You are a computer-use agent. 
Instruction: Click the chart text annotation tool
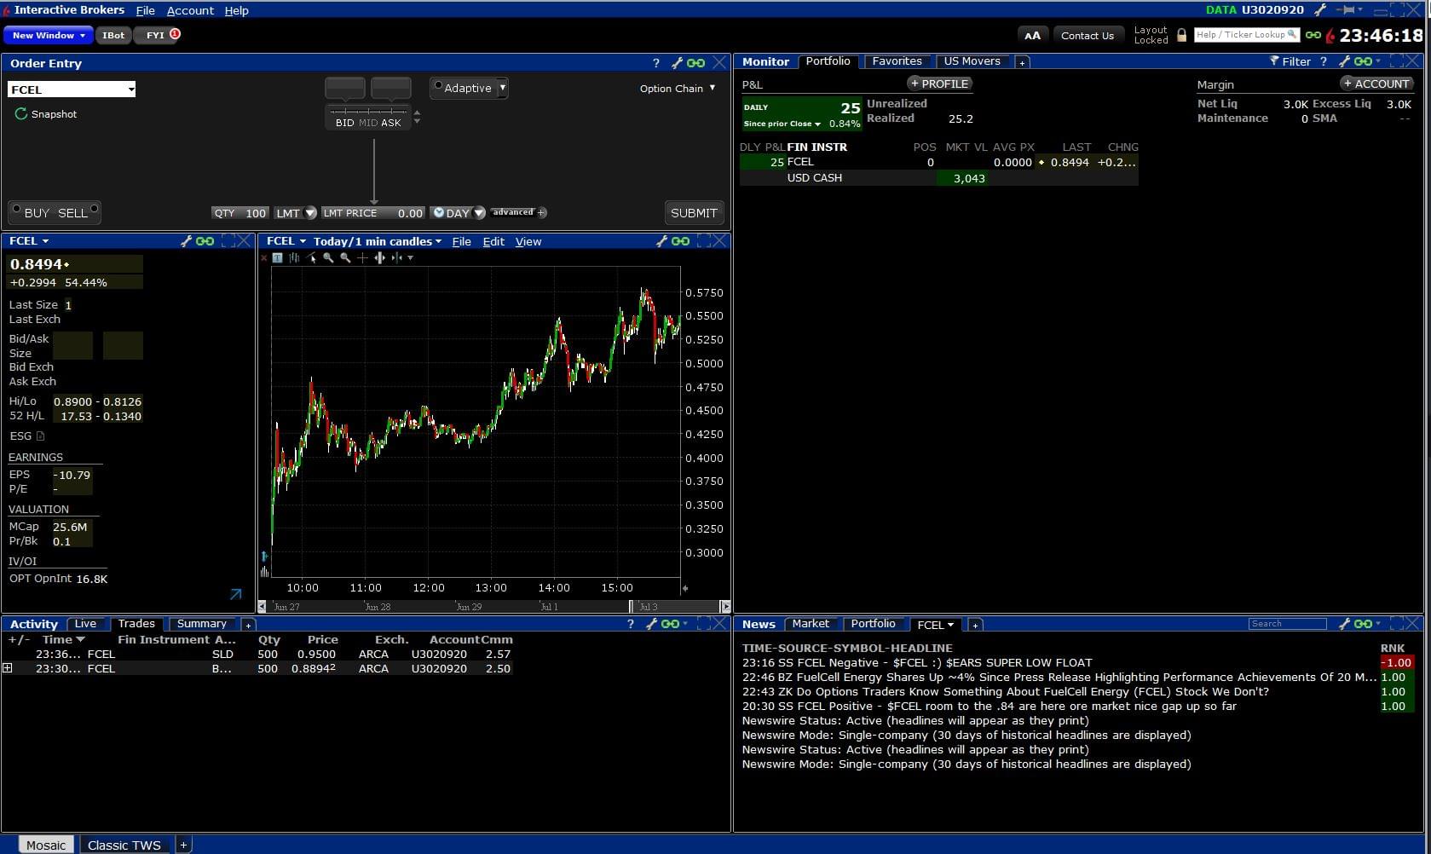[278, 257]
